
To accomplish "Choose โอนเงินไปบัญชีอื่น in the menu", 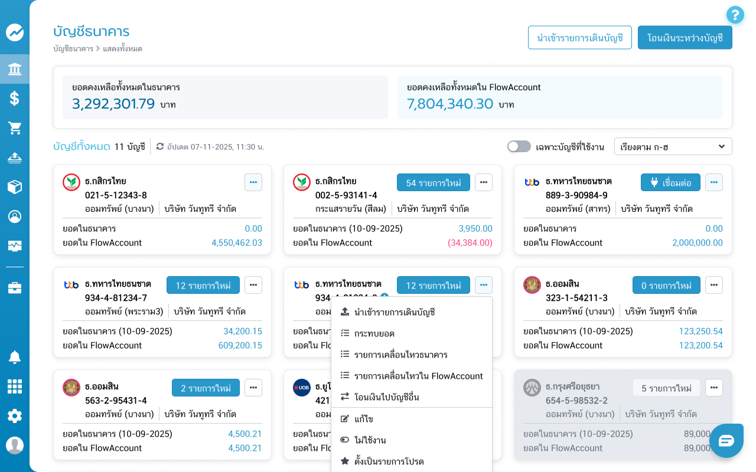I will click(386, 397).
